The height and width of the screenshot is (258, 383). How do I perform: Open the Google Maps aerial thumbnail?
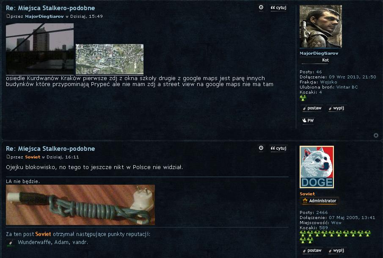pyautogui.click(x=110, y=59)
